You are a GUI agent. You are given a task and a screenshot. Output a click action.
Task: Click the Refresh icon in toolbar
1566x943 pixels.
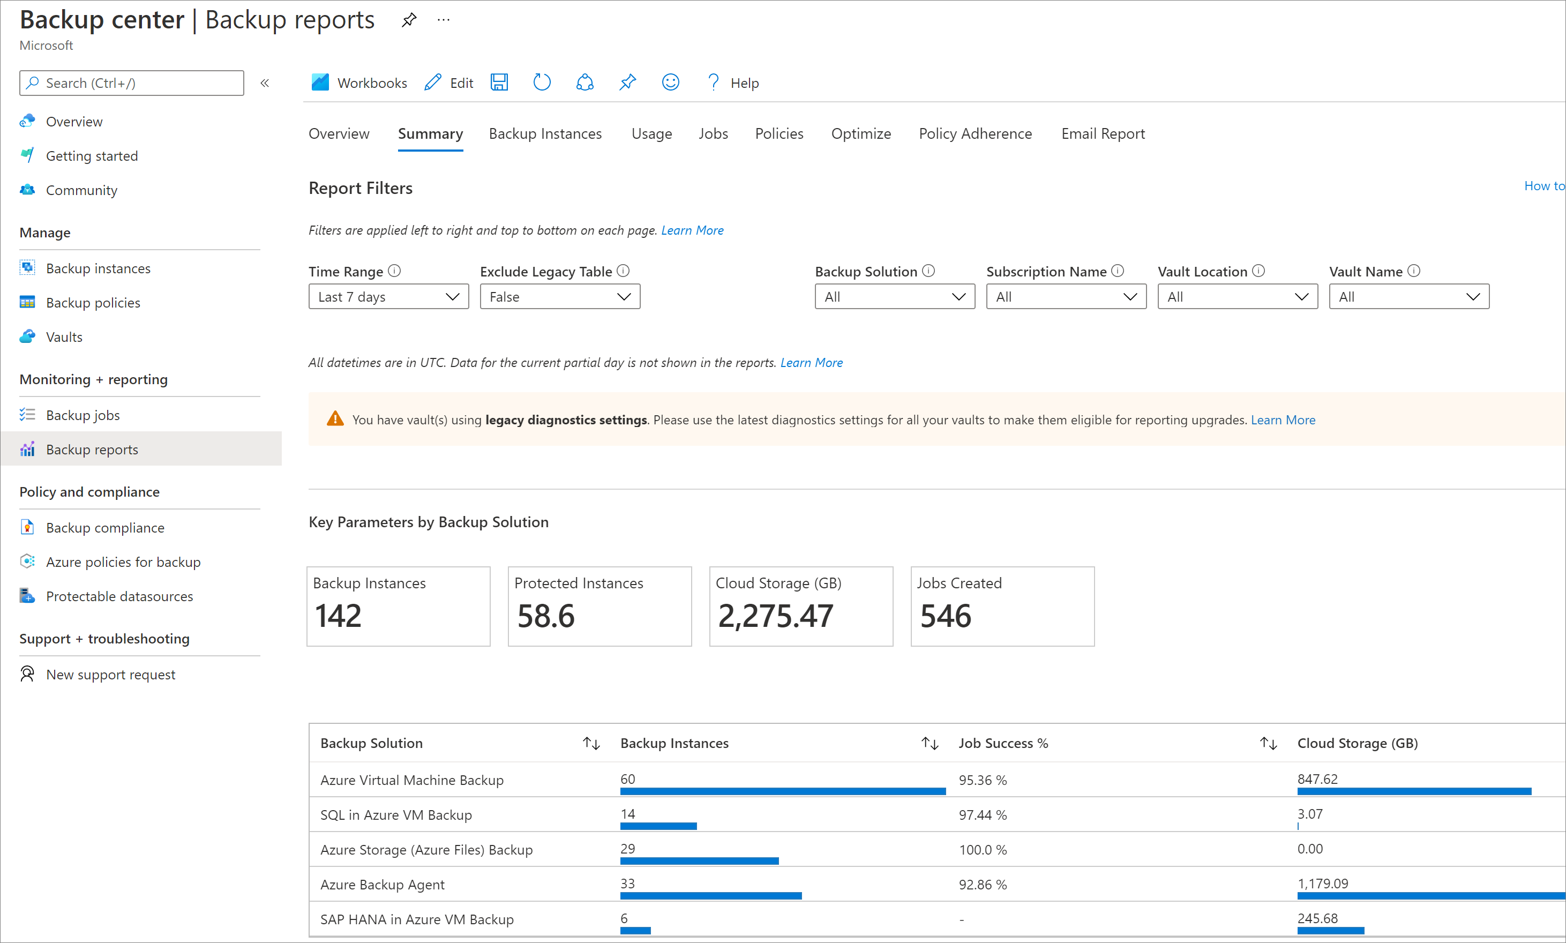[539, 81]
